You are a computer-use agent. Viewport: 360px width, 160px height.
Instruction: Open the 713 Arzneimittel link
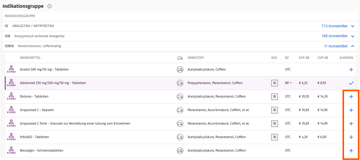[334, 26]
